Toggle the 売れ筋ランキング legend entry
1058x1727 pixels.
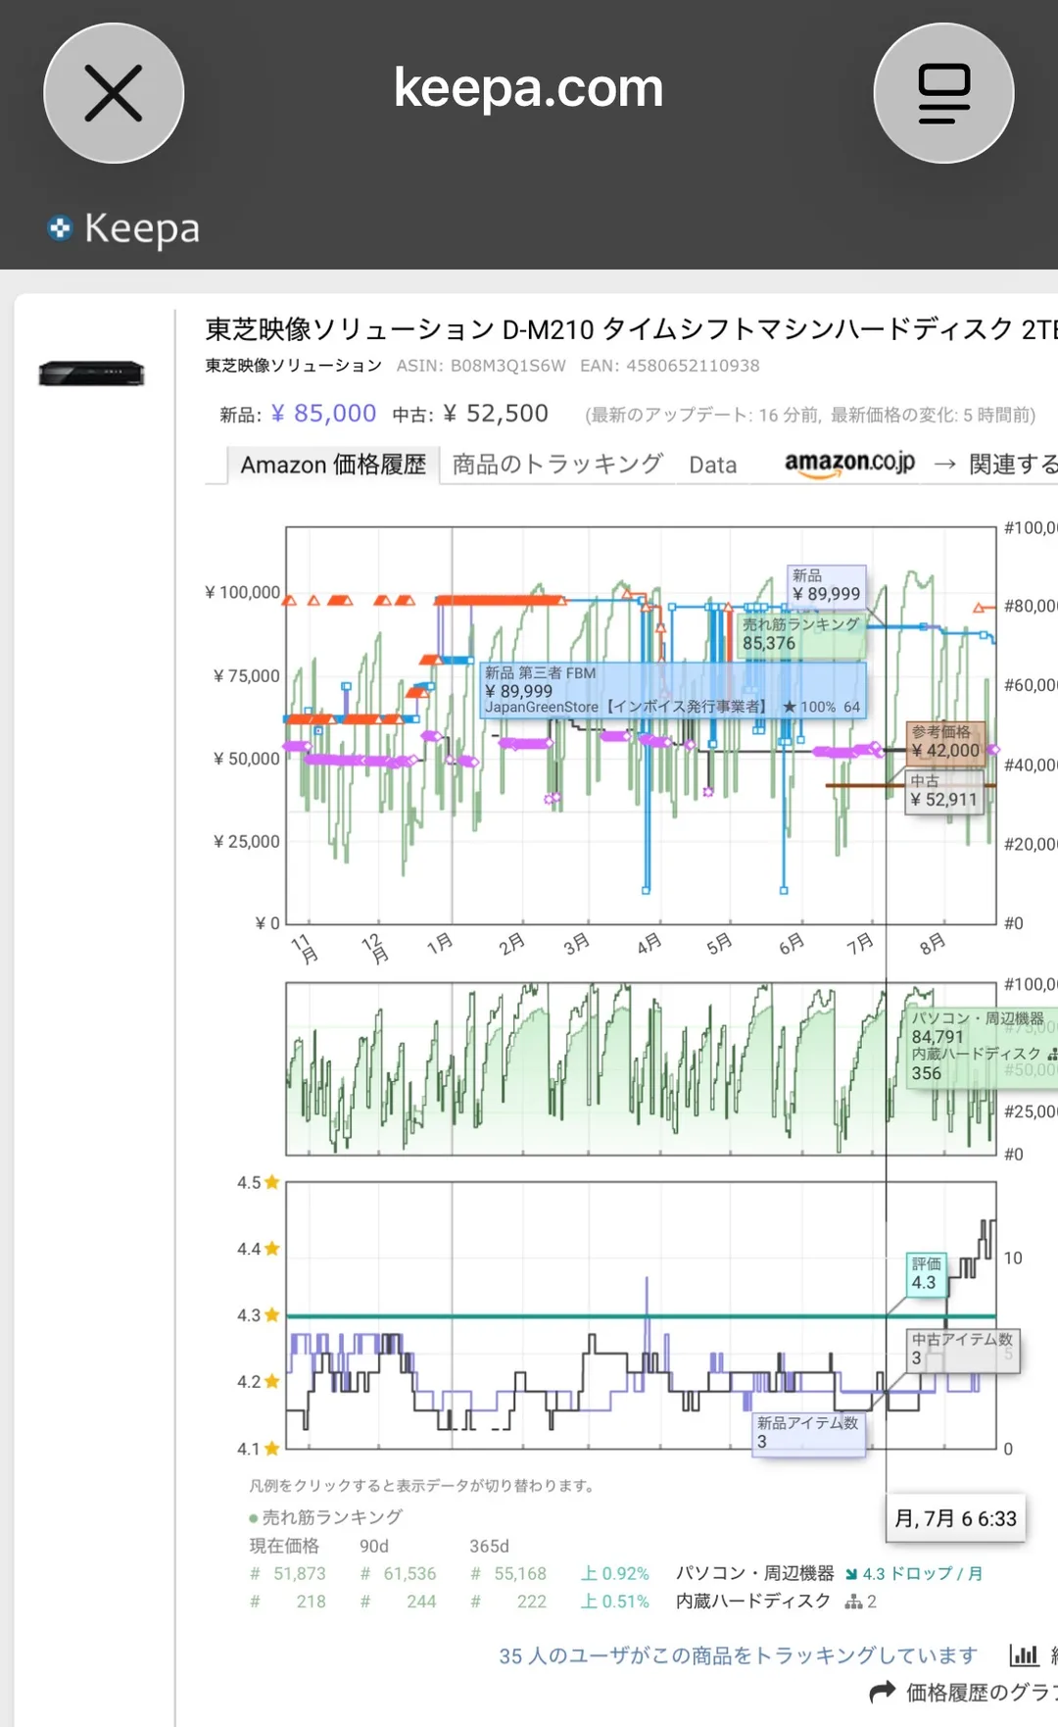point(326,1517)
